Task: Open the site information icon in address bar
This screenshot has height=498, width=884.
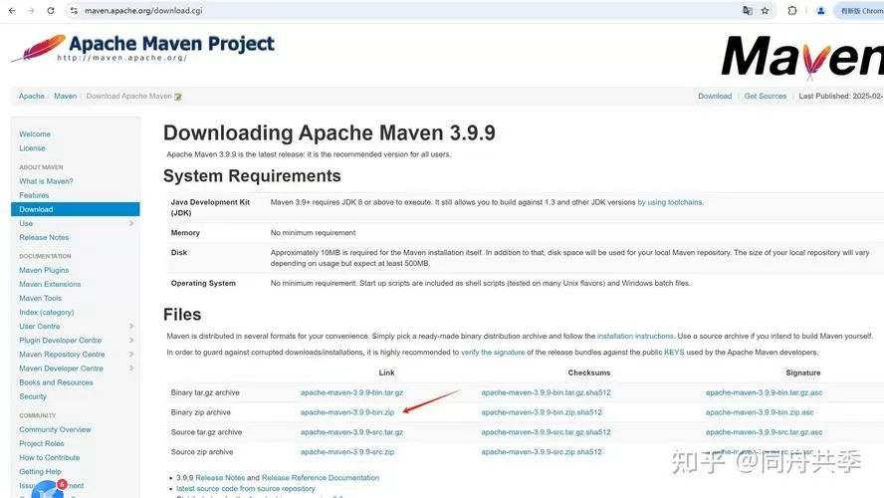Action: pos(74,11)
